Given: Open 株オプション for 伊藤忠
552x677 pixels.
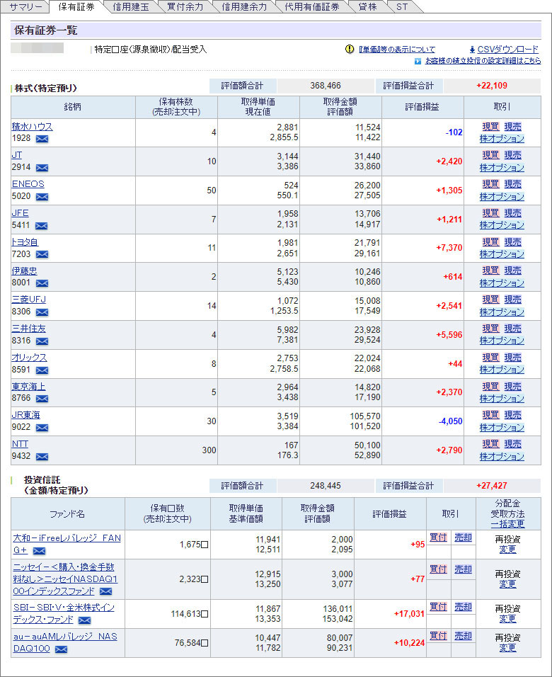Looking at the screenshot, I should (502, 283).
